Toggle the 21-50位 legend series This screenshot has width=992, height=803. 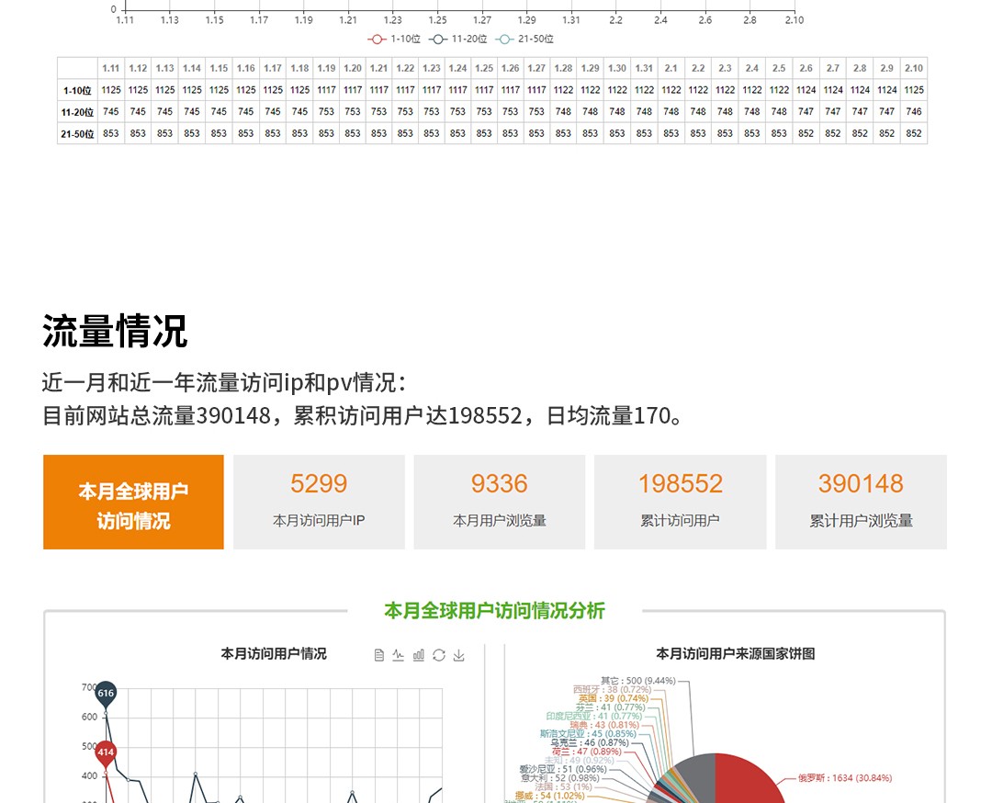click(x=524, y=40)
